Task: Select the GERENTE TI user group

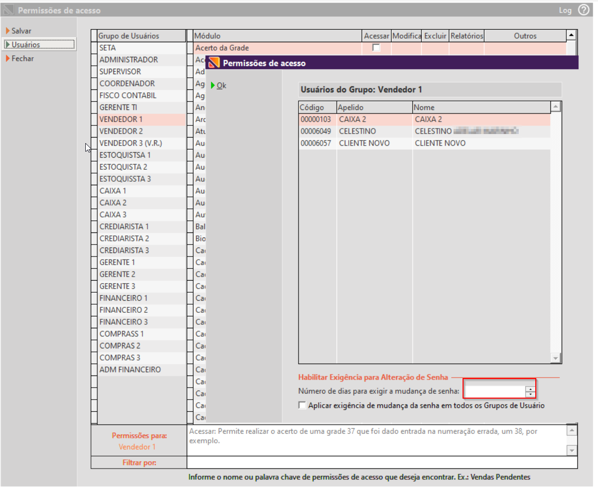Action: pos(141,107)
